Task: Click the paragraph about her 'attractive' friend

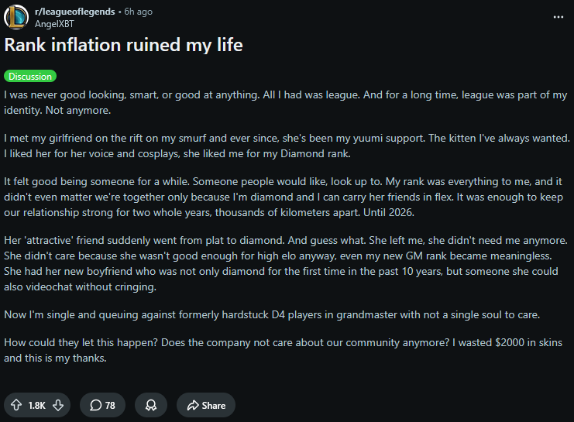Action: coord(286,263)
